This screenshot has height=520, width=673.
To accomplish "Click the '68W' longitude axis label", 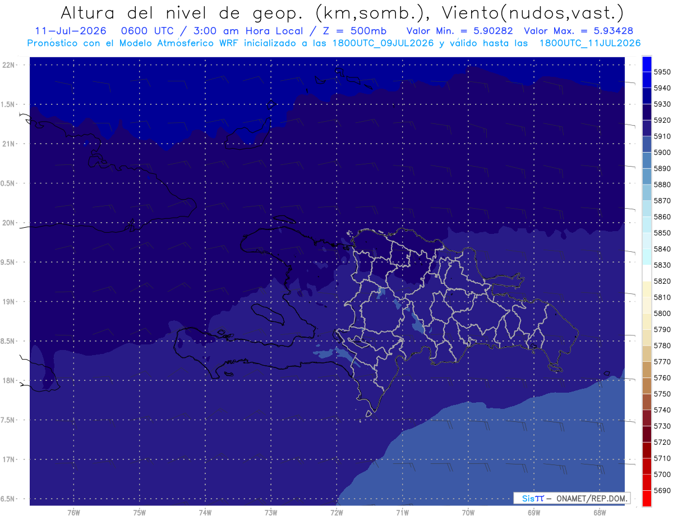I will [x=600, y=512].
